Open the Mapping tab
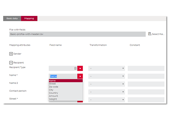171x121 pixels. (x=29, y=18)
